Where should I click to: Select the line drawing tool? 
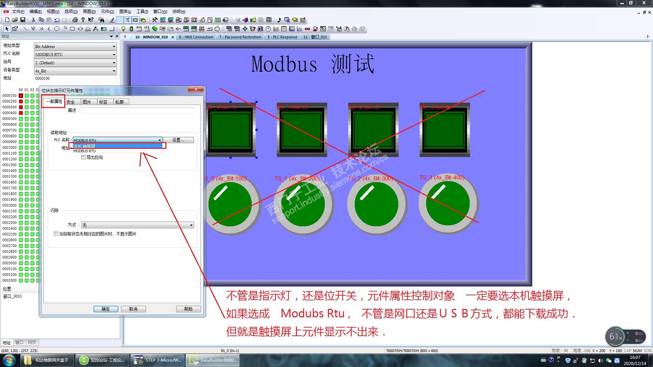pos(25,29)
